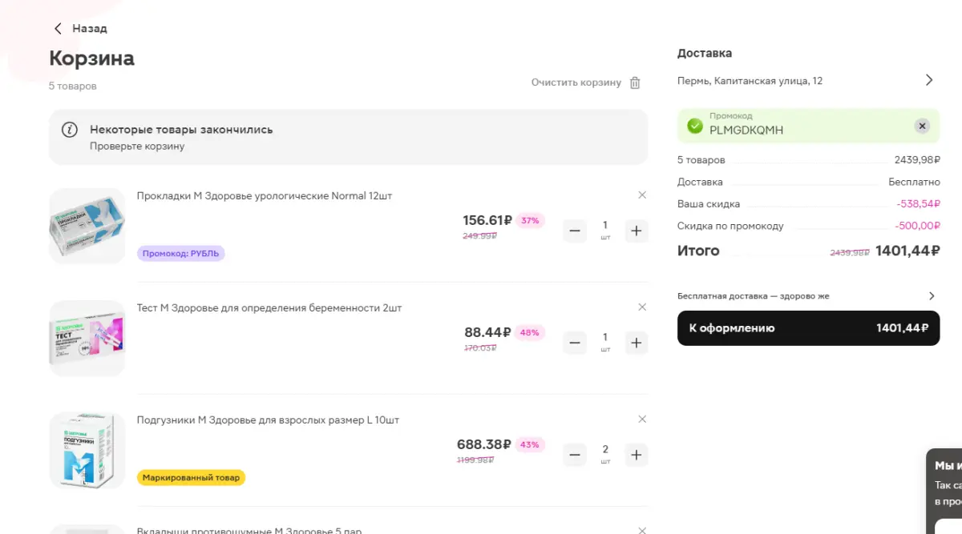962x534 pixels.
Task: Click the address Пермь, Капитанская улица, 12
Action: pos(750,81)
